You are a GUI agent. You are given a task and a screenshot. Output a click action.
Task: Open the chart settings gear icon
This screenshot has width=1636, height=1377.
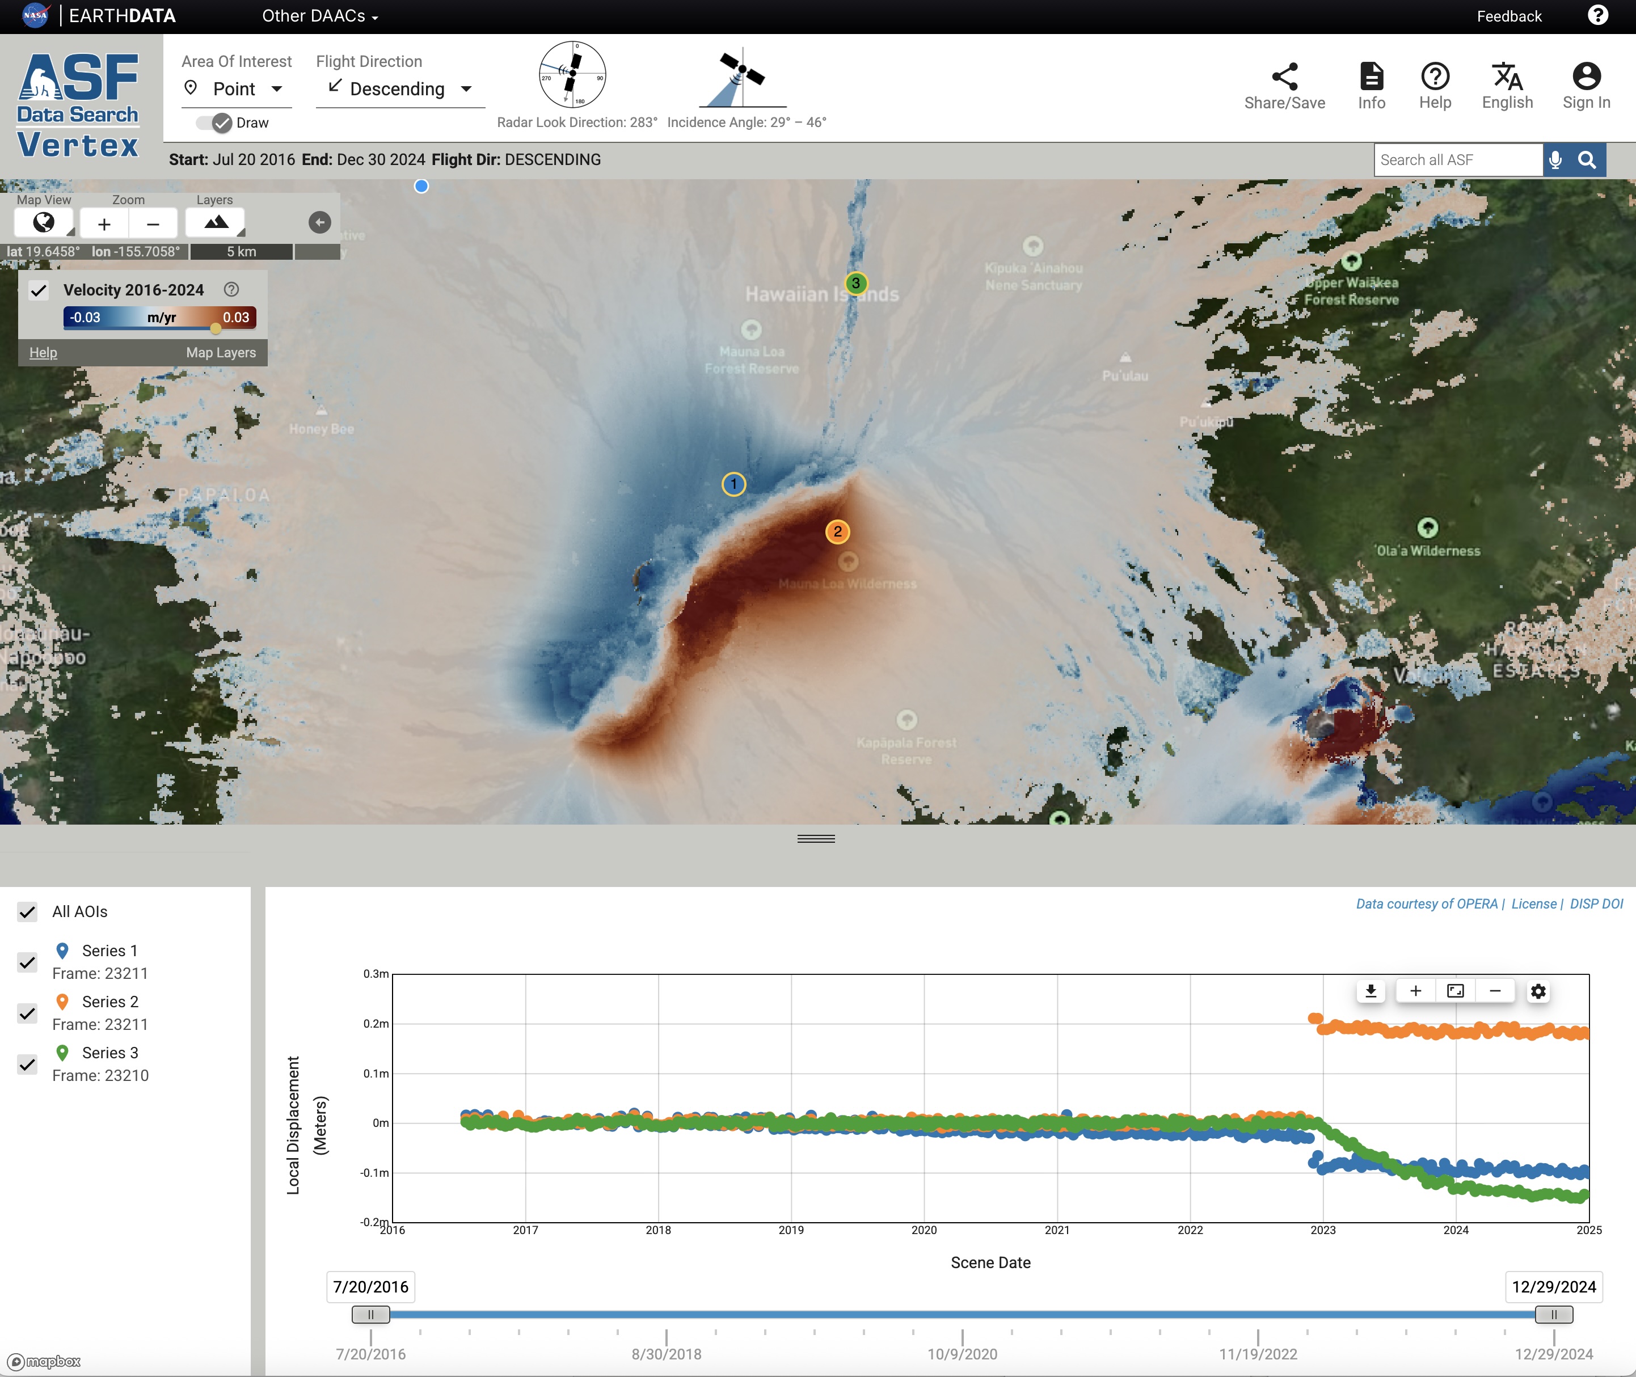point(1538,991)
